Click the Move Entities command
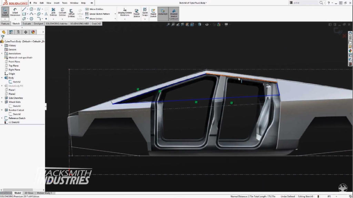This screenshot has height=198, width=353. point(94,19)
